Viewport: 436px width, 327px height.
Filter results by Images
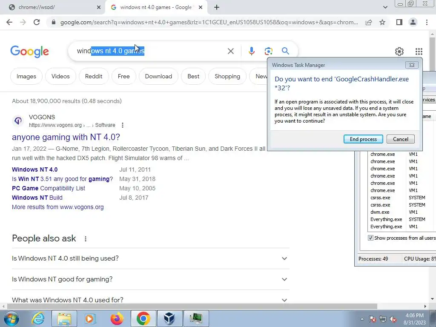(x=26, y=77)
